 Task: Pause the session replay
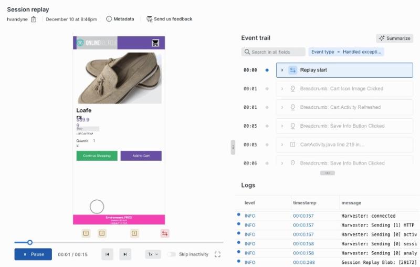(33, 254)
